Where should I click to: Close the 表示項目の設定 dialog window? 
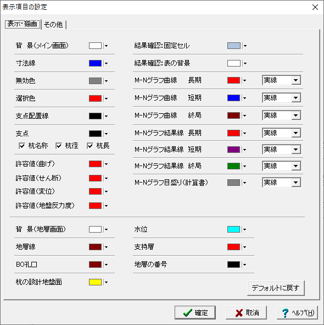click(315, 7)
